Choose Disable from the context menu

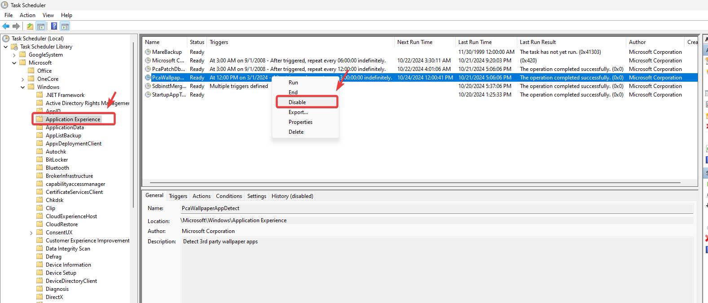[x=305, y=102]
